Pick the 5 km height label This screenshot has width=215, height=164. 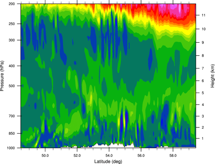point(203,93)
